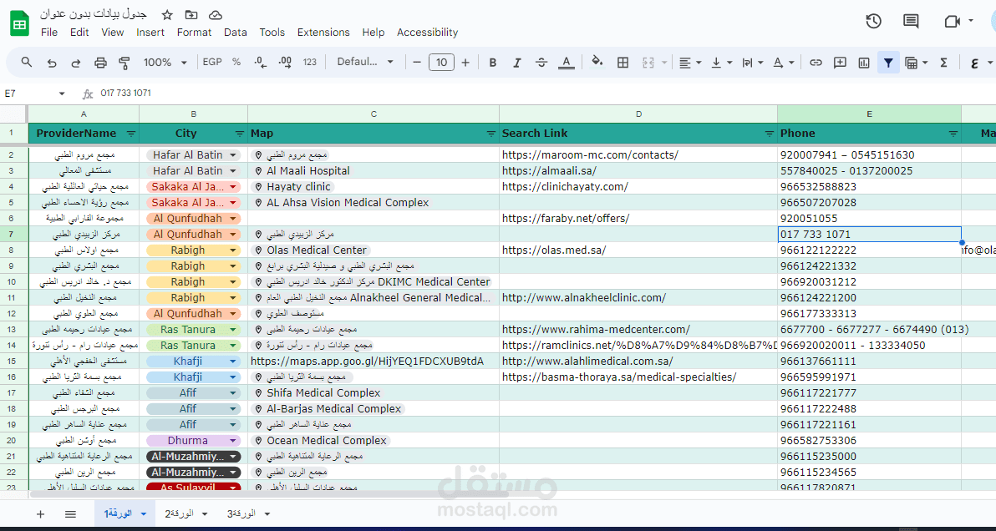Open version history icon

coord(873,21)
